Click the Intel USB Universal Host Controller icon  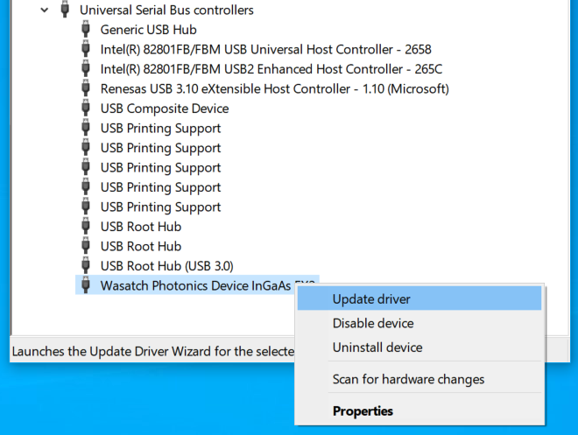86,49
